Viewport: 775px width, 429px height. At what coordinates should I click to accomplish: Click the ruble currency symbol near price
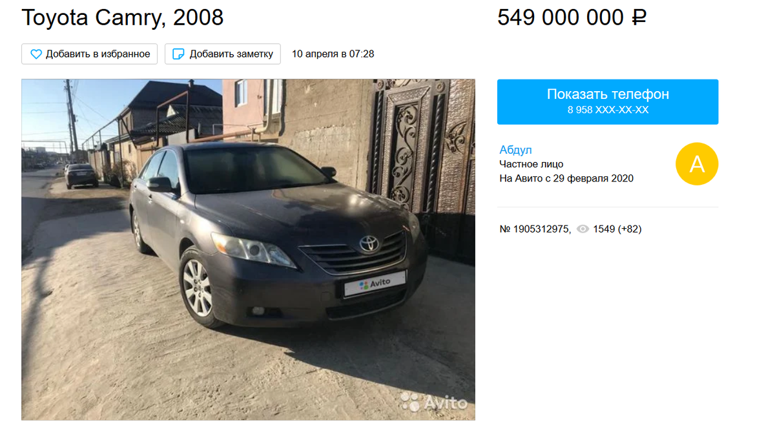pos(638,18)
